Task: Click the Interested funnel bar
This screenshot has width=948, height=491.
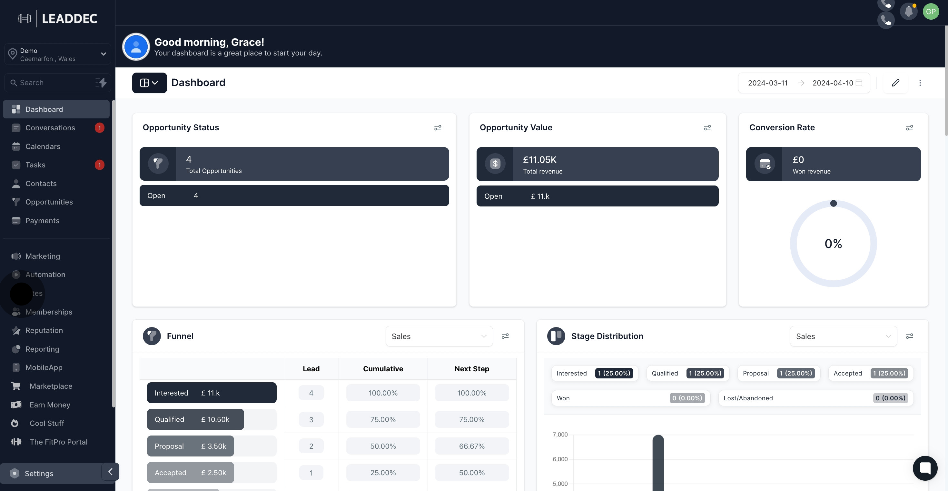Action: [212, 393]
